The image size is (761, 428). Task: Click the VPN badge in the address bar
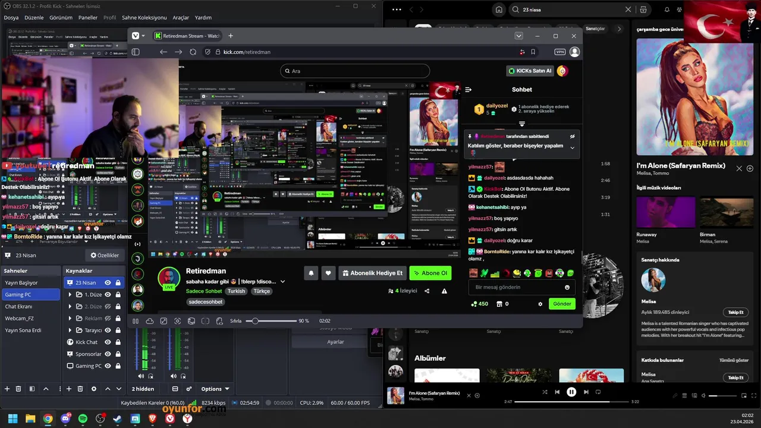pos(559,52)
